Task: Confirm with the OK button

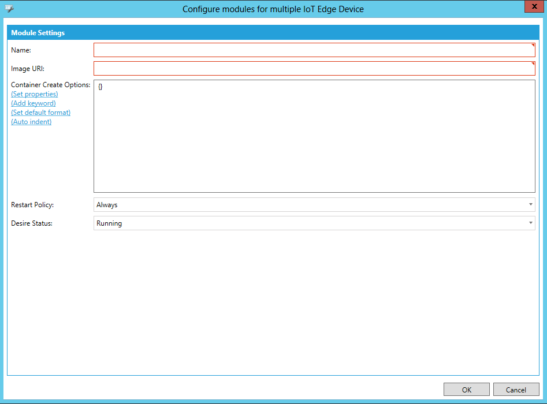Action: click(466, 390)
